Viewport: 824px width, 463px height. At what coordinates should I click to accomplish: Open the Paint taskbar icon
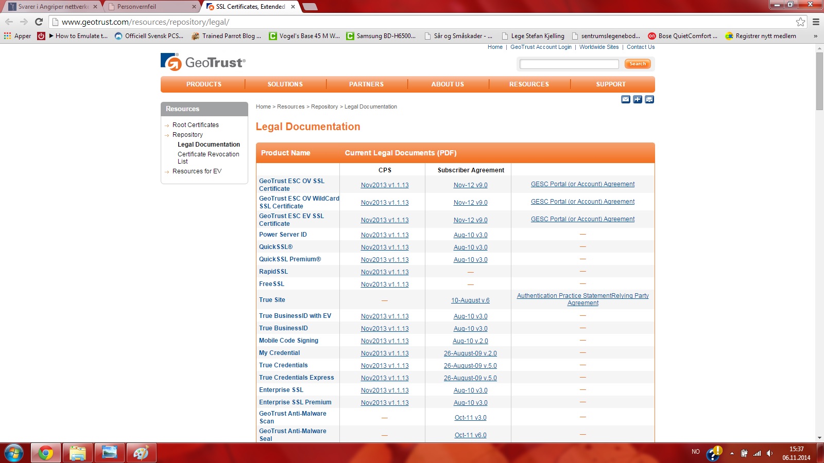pos(141,453)
